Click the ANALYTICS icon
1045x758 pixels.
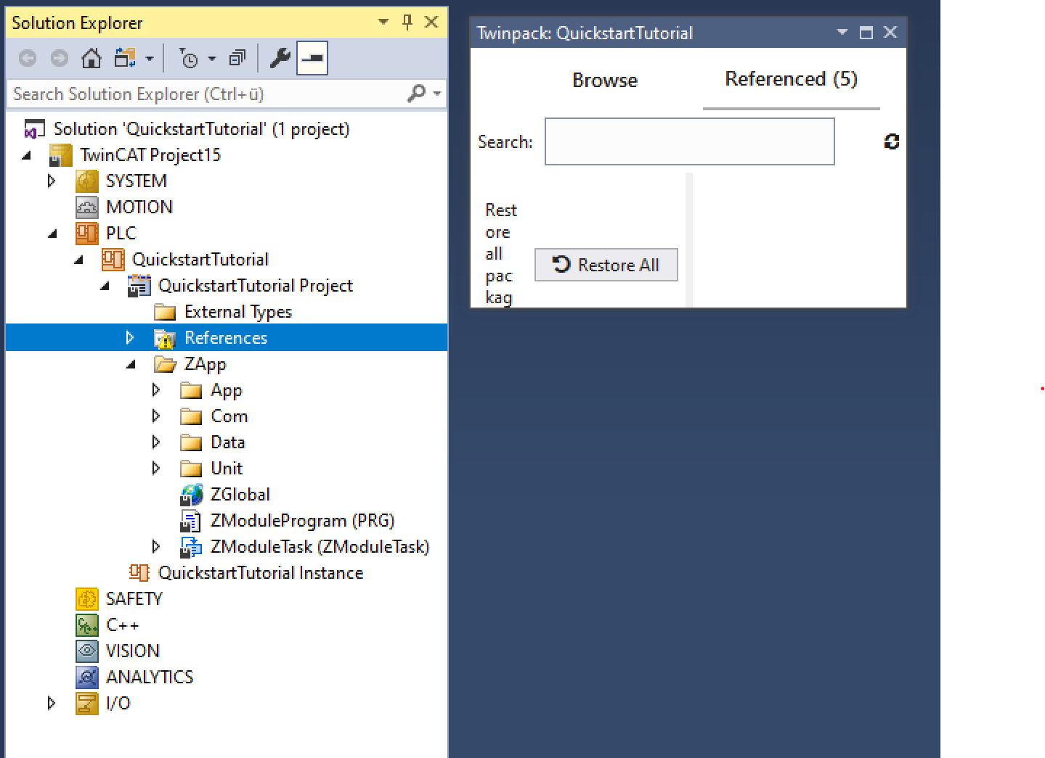[86, 677]
